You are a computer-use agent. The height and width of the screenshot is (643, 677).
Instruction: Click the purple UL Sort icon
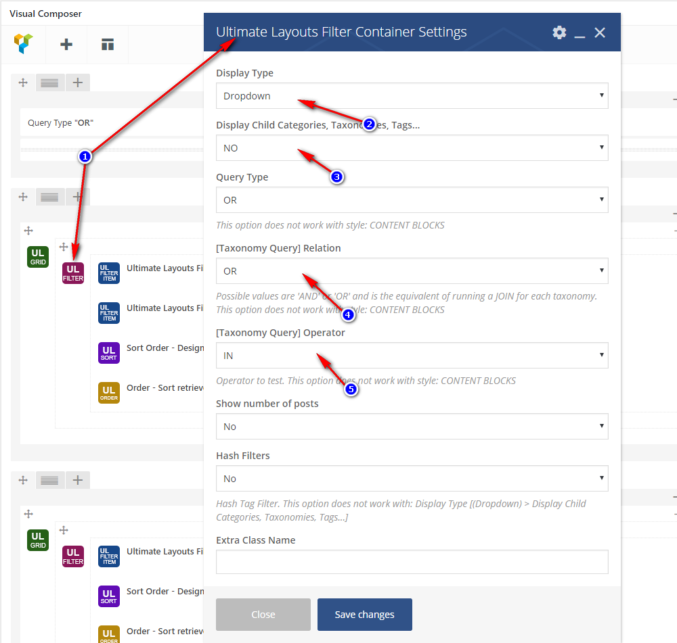109,353
